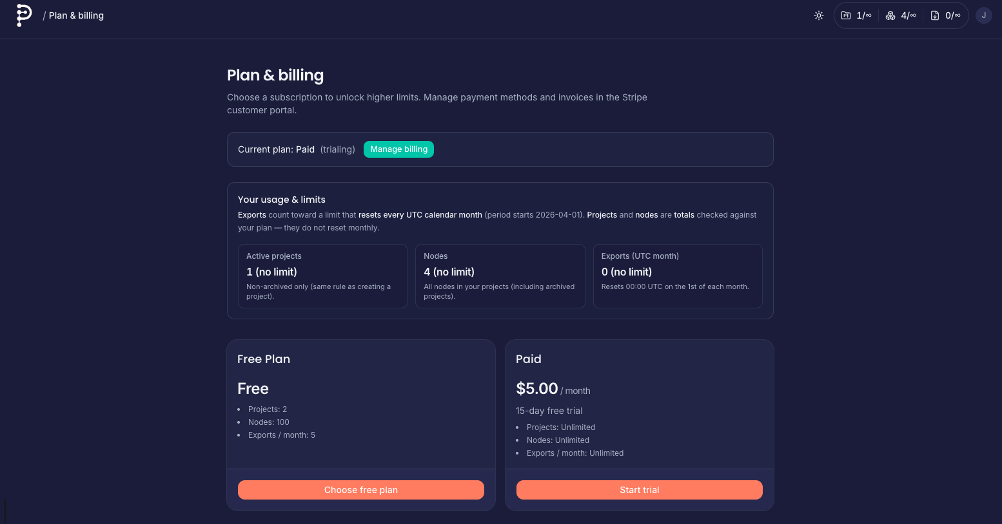
Task: Click the Current plan: Paid status text
Action: (x=276, y=149)
